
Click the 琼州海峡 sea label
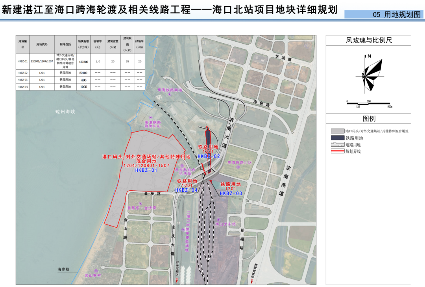[x=65, y=112]
